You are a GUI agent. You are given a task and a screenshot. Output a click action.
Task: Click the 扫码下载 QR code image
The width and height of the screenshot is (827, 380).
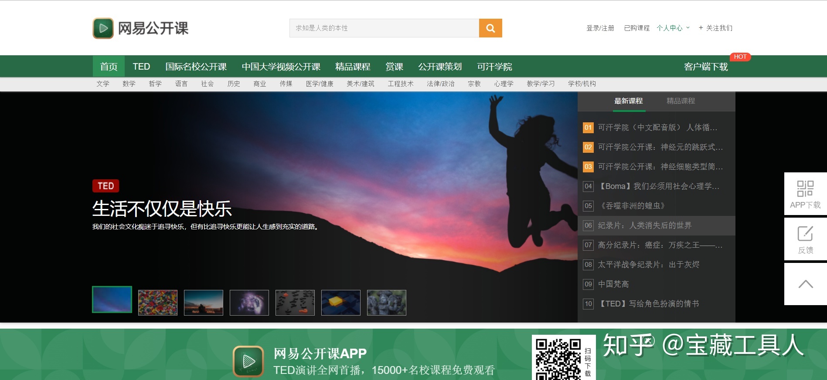[x=558, y=358]
